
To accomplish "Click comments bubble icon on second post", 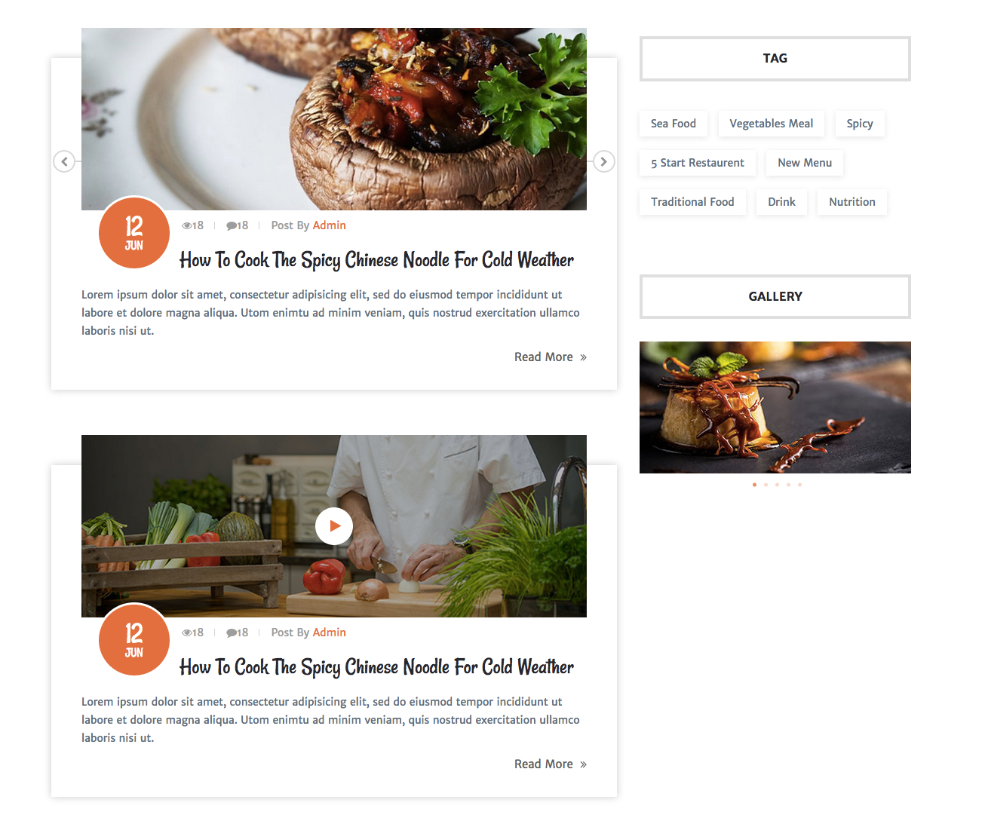I will [232, 633].
